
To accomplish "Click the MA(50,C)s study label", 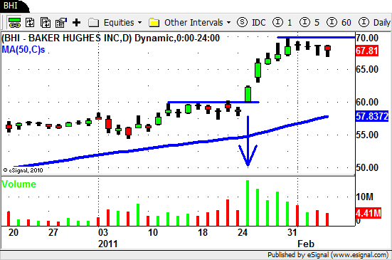I will pos(23,49).
